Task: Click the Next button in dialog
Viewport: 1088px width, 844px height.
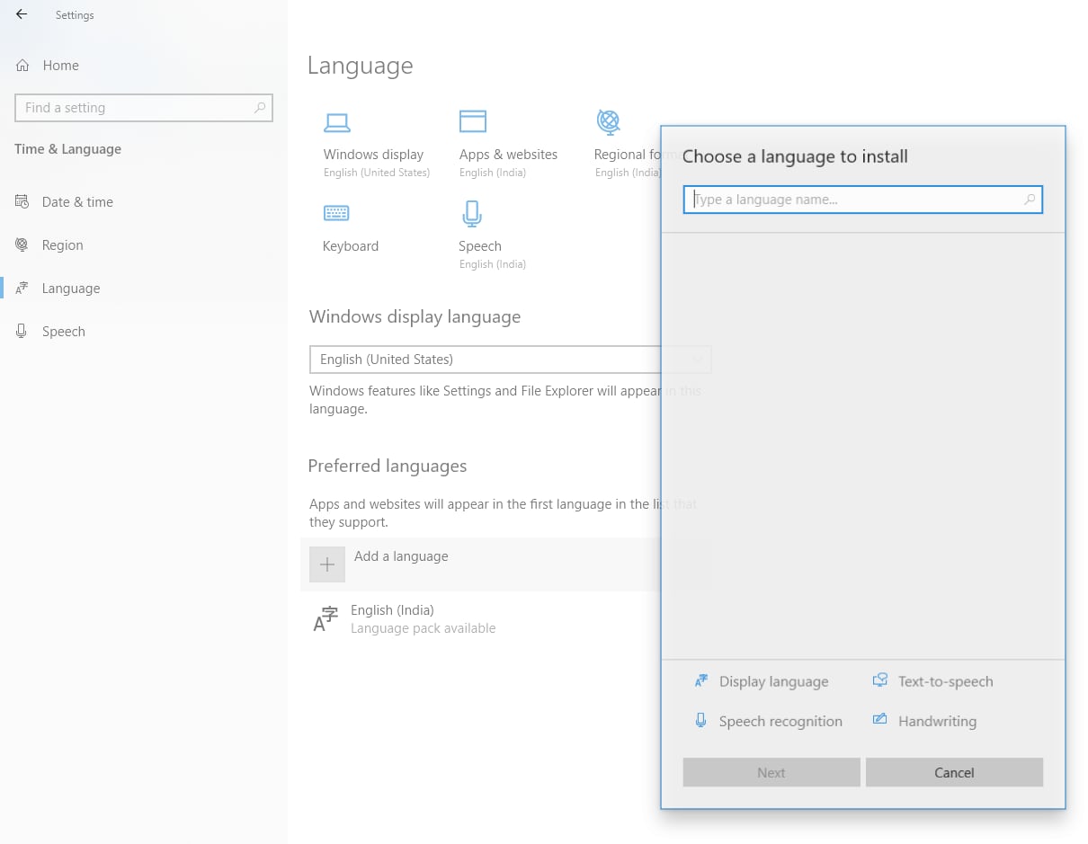Action: (x=771, y=772)
